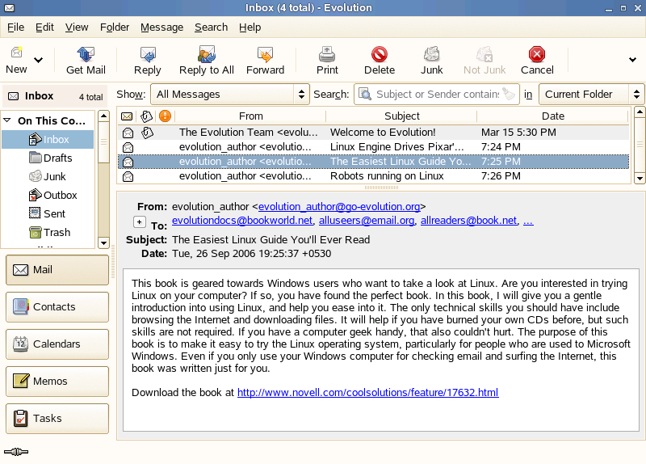Screen dimensions: 646x464
Task: Reply to the selected message
Action: pyautogui.click(x=147, y=60)
